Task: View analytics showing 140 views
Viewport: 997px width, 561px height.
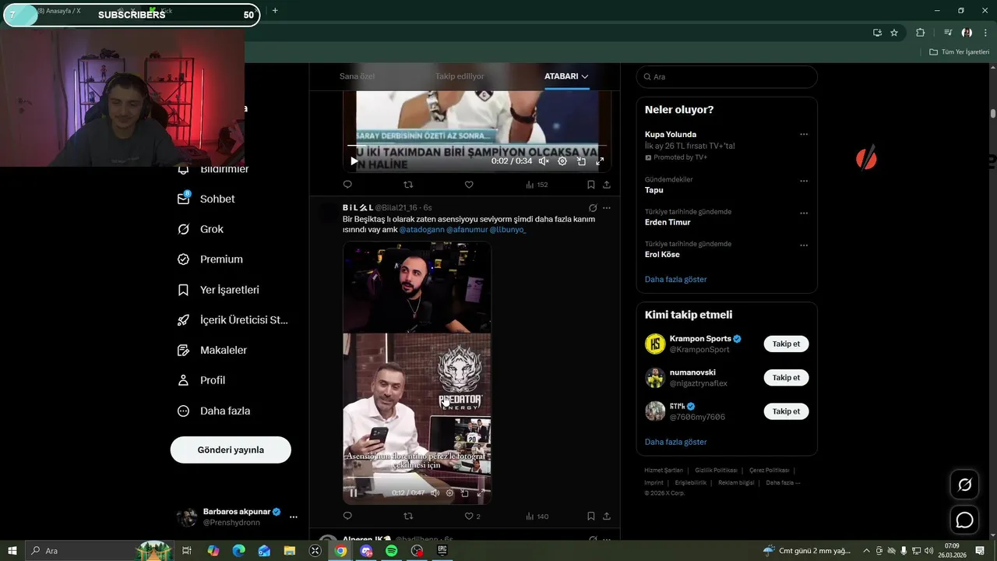Action: pos(537,516)
